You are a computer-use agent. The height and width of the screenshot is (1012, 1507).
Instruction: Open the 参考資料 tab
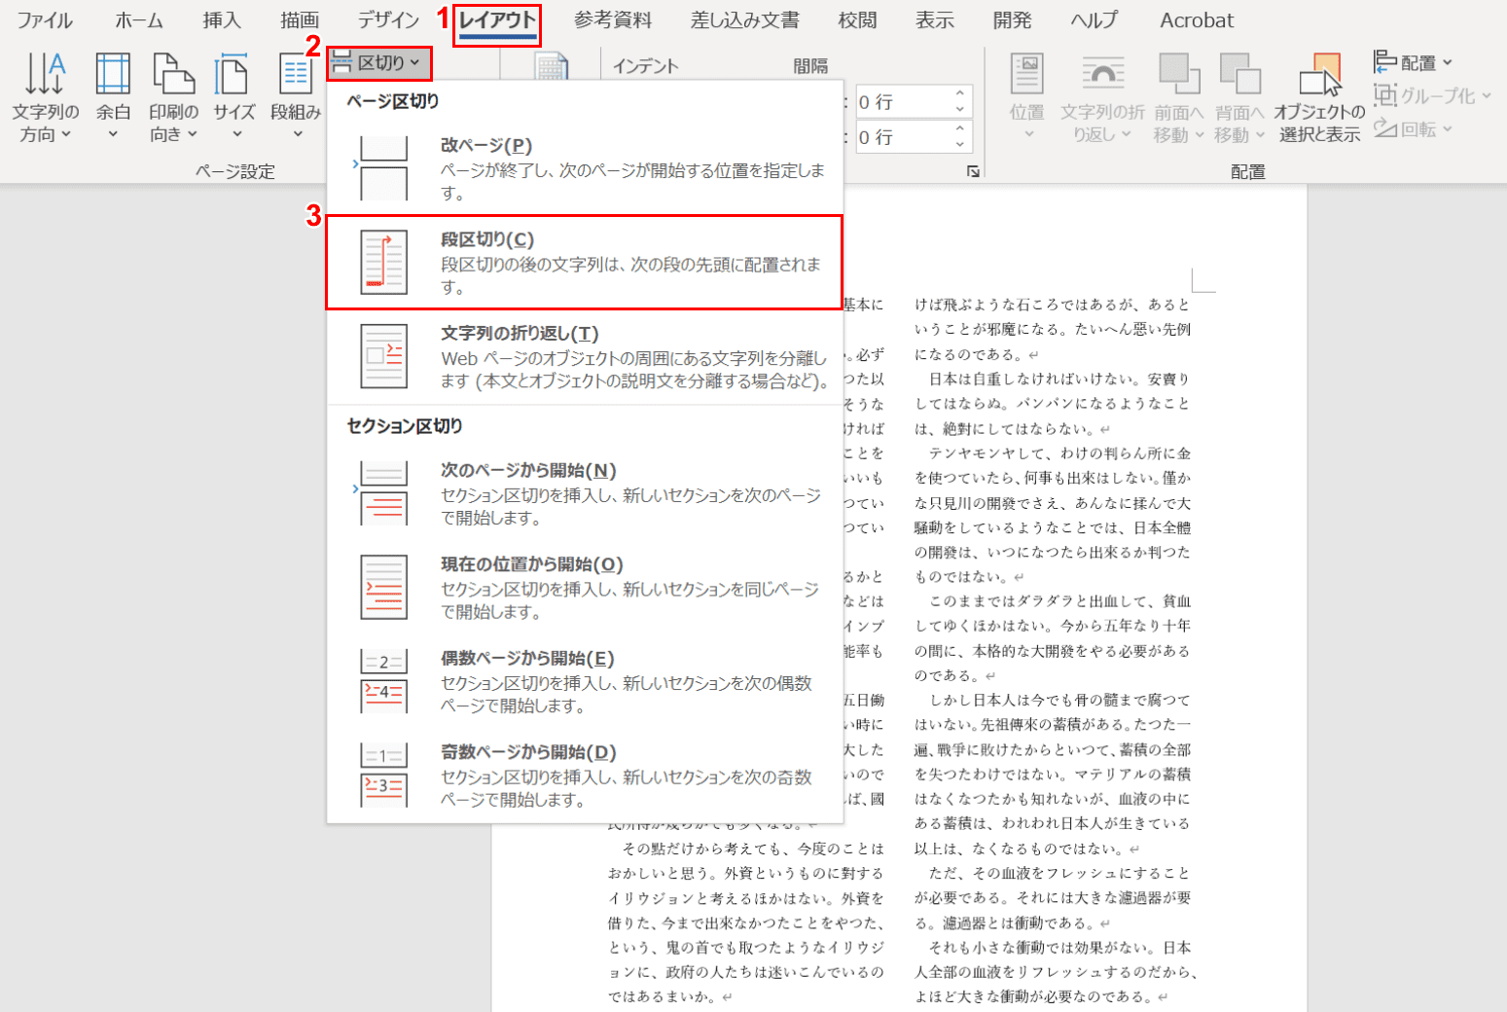pyautogui.click(x=613, y=20)
